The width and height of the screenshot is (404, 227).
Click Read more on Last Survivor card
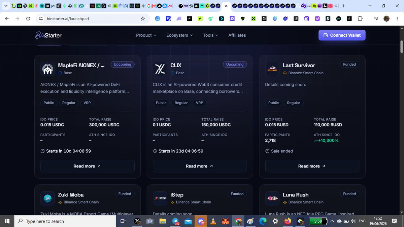312,166
